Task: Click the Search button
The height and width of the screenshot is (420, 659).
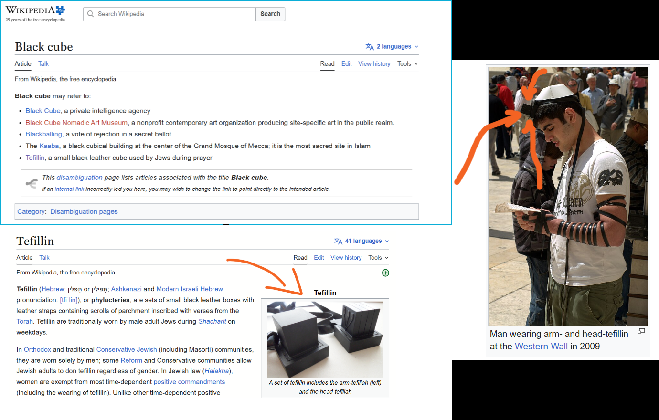Action: point(270,14)
